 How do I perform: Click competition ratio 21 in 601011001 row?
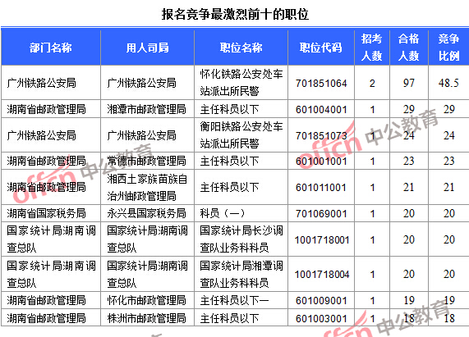[449, 188]
